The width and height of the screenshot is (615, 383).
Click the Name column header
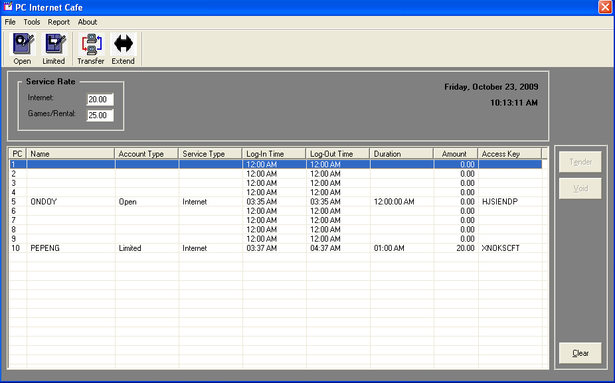pos(70,154)
